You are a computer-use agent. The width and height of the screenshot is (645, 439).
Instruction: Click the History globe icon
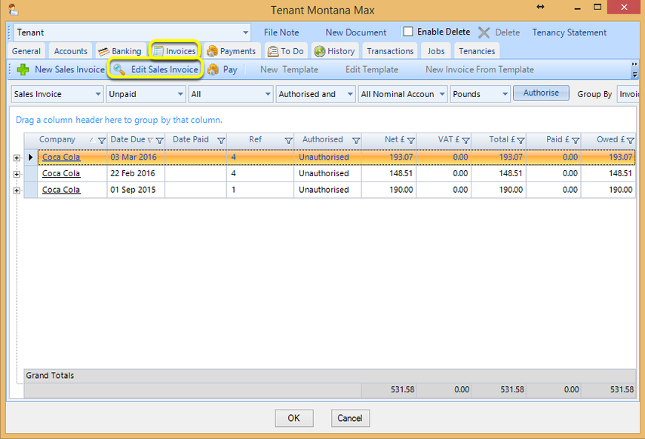point(320,51)
